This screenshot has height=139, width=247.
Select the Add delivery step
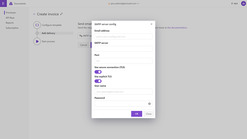[48, 33]
